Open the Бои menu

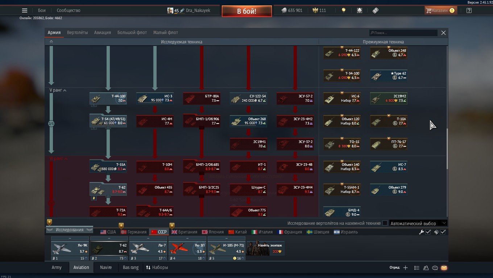(42, 10)
